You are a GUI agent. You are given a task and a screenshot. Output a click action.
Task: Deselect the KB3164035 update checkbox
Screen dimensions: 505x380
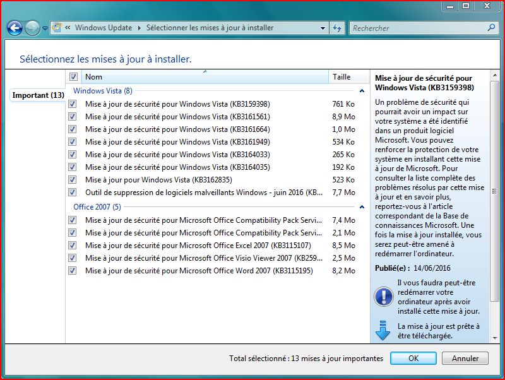click(x=73, y=167)
